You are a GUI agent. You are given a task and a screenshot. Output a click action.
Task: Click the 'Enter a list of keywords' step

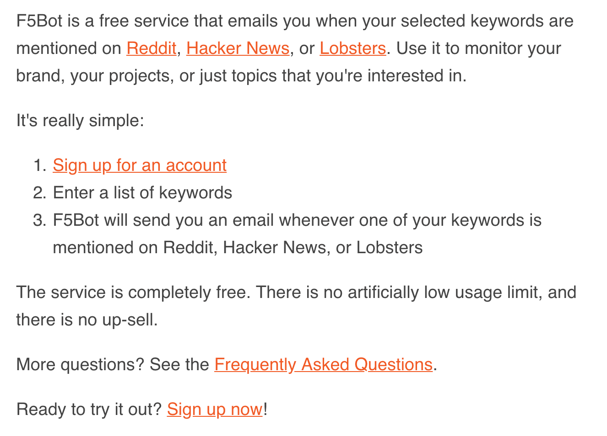pyautogui.click(x=142, y=193)
